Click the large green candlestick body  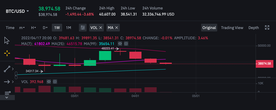click(x=105, y=56)
